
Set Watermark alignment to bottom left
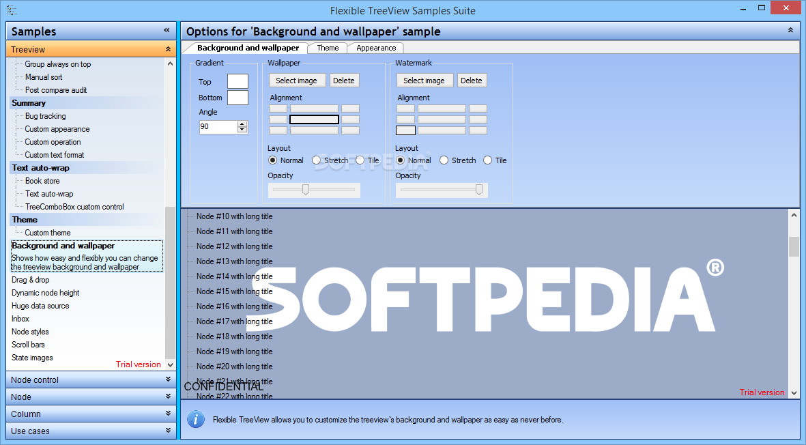[405, 130]
